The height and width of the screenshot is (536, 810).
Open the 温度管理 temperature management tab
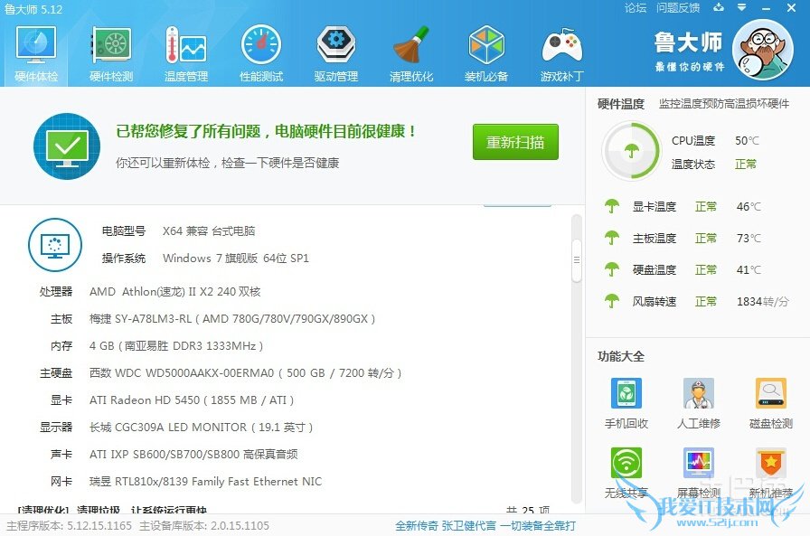tap(186, 54)
